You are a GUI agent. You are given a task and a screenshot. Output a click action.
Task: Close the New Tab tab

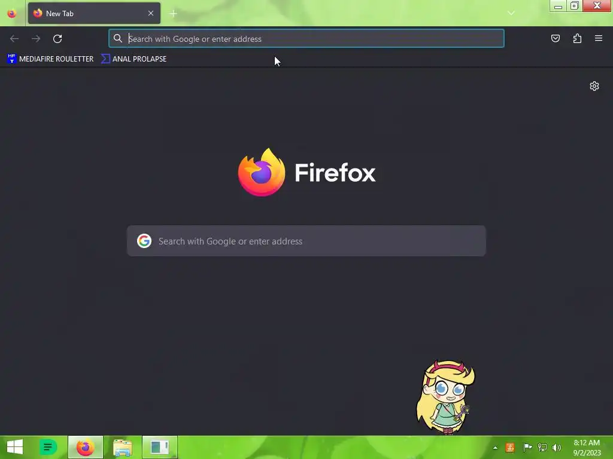151,13
